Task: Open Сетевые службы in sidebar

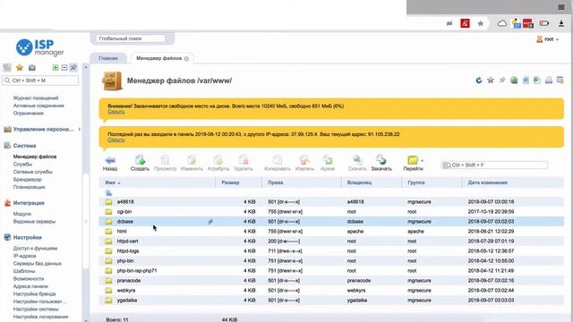Action: (x=32, y=172)
